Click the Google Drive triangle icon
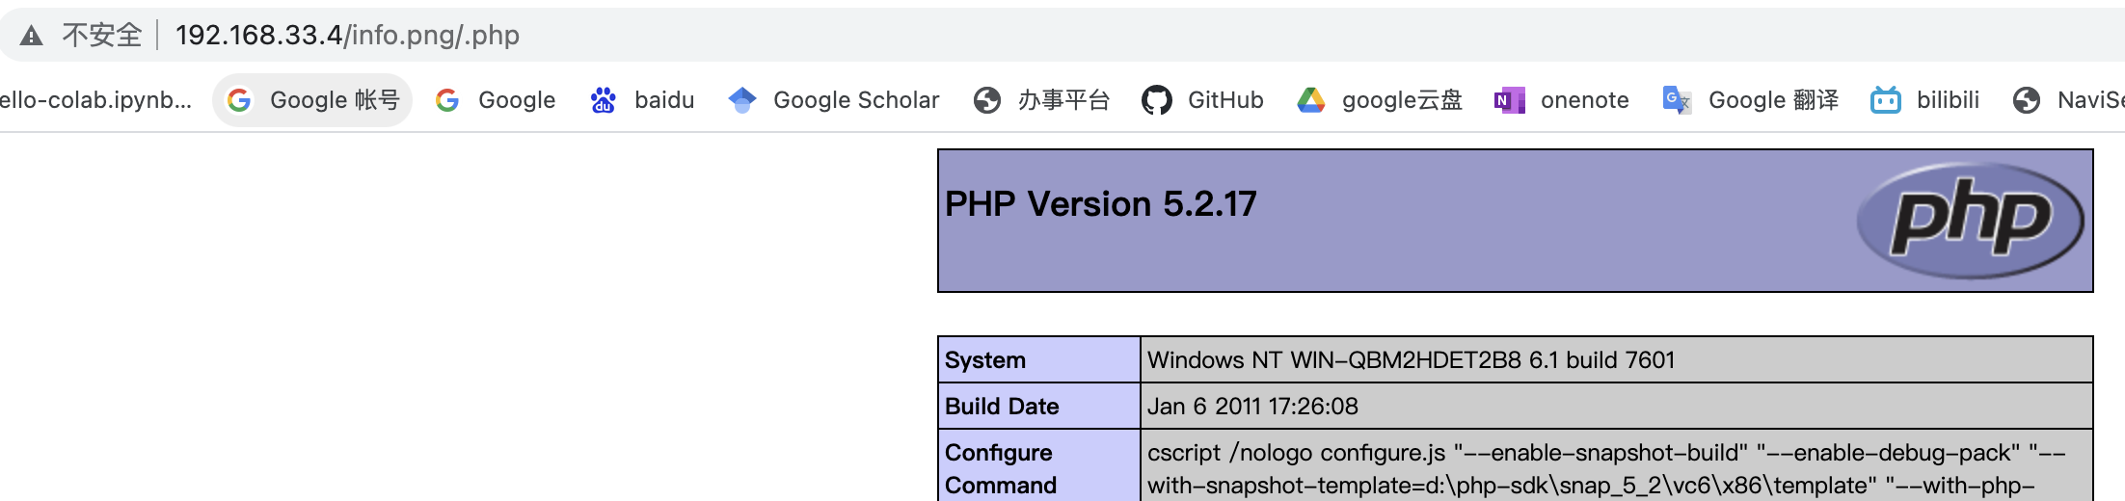 (1311, 100)
